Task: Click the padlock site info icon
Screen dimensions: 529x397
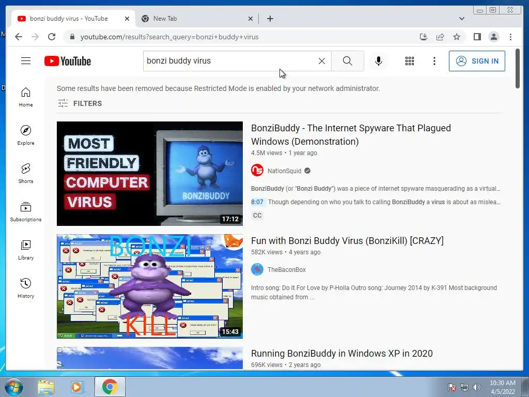Action: click(72, 37)
